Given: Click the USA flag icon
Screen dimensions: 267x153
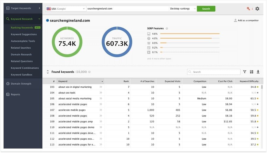Looking at the screenshot, I should (x=49, y=9).
